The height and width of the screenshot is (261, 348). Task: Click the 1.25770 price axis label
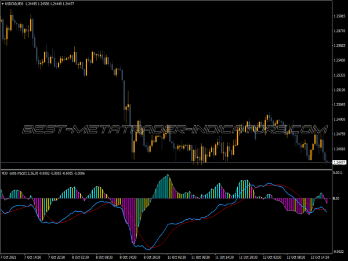(x=339, y=31)
